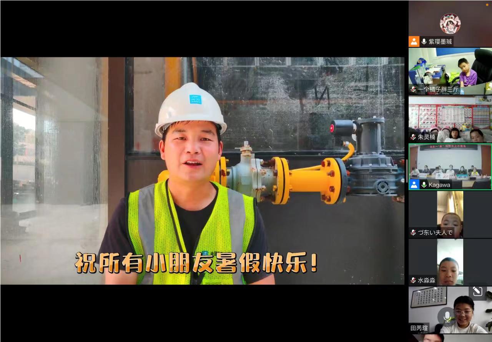This screenshot has height=342, width=492.
Task: Click the 田芮瑄 name label
Action: tap(419, 328)
